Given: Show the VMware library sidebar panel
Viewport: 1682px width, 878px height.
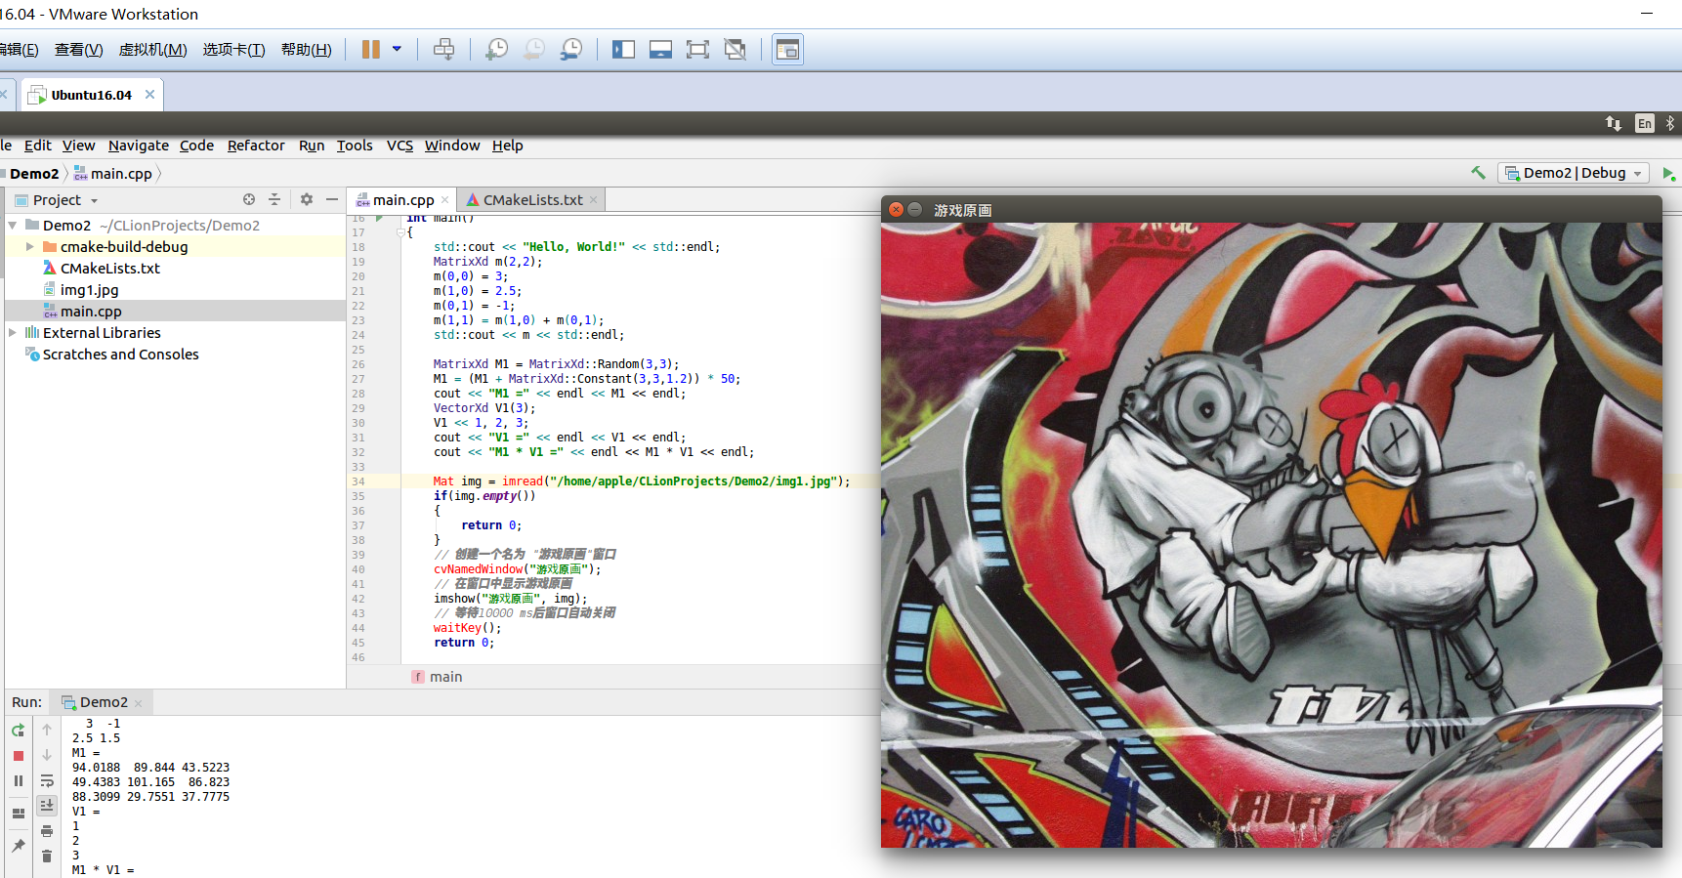Looking at the screenshot, I should [x=623, y=49].
